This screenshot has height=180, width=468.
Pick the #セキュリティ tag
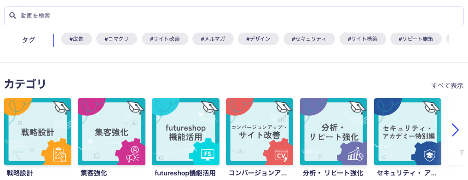click(x=309, y=39)
